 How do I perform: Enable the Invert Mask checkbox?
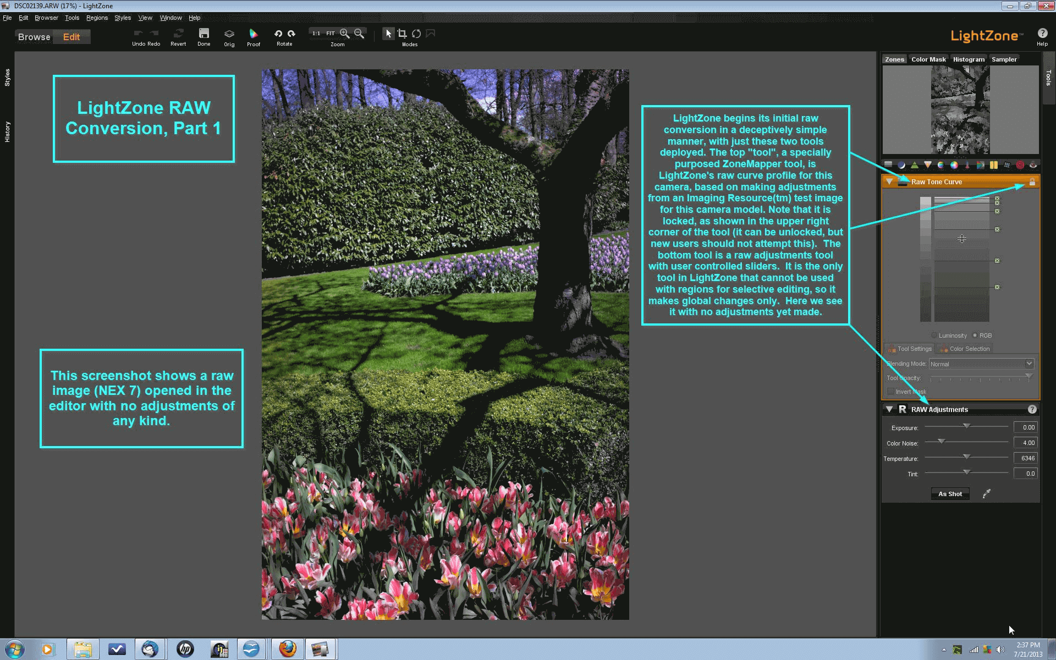(x=891, y=391)
